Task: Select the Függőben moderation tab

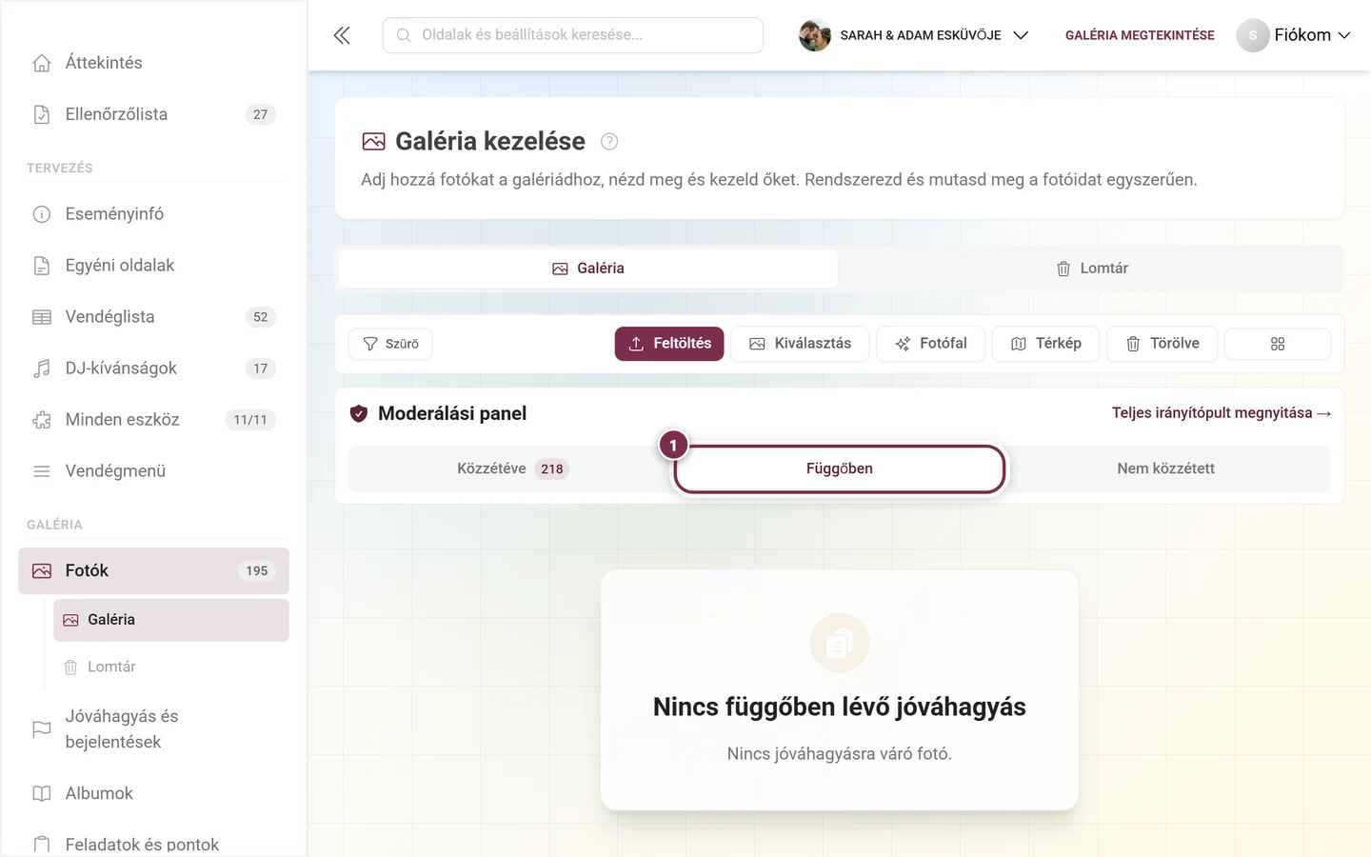Action: point(839,468)
